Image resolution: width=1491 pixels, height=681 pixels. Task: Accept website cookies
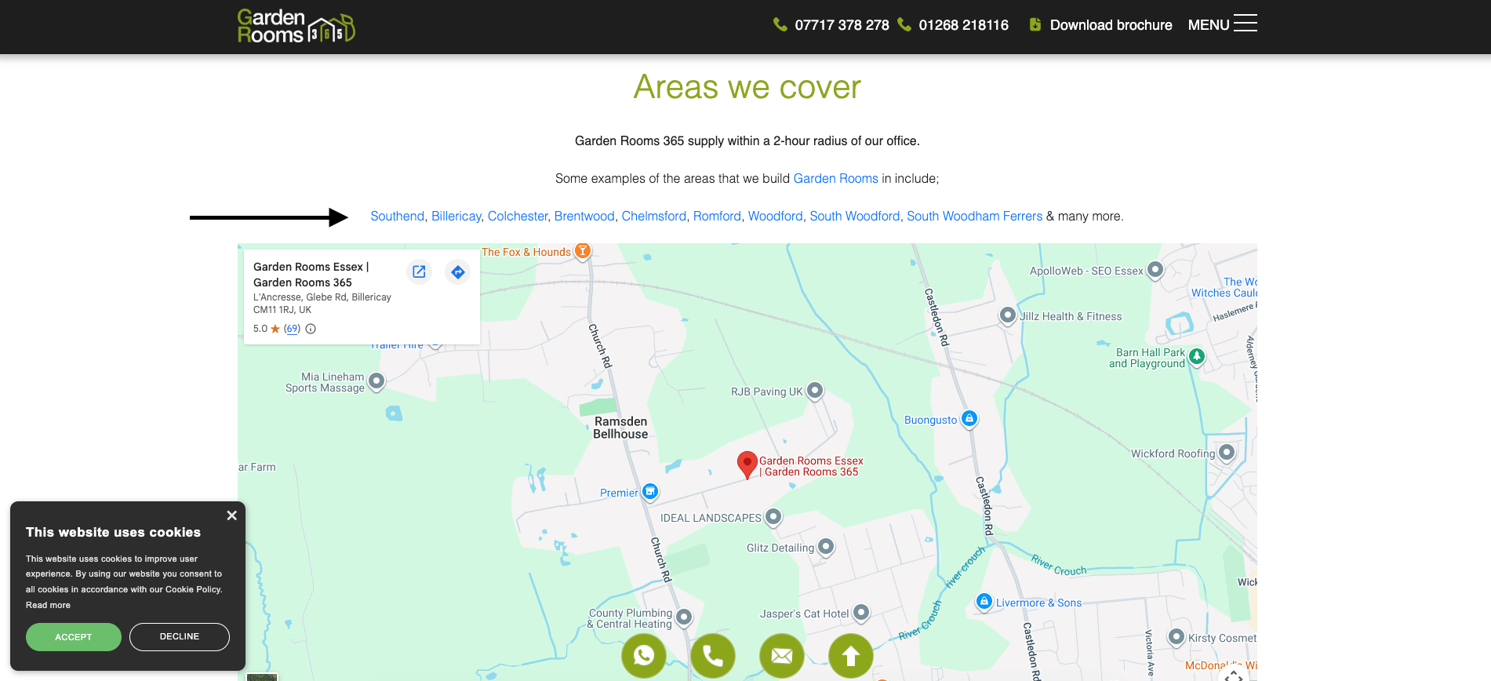point(74,637)
